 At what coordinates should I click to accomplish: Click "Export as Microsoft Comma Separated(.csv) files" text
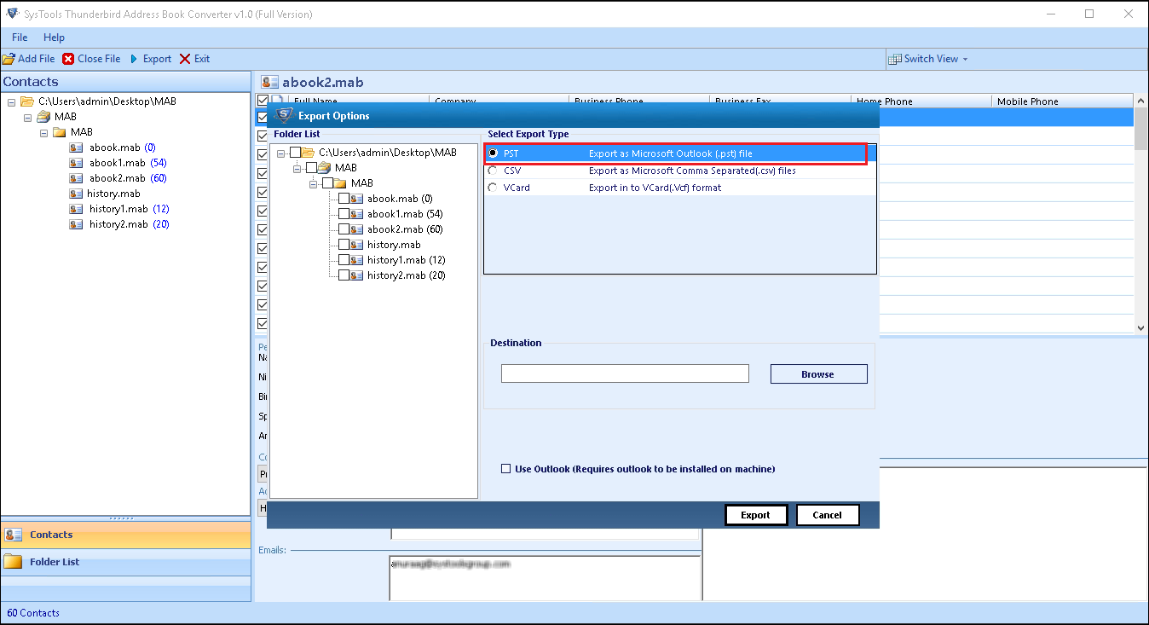pyautogui.click(x=692, y=171)
